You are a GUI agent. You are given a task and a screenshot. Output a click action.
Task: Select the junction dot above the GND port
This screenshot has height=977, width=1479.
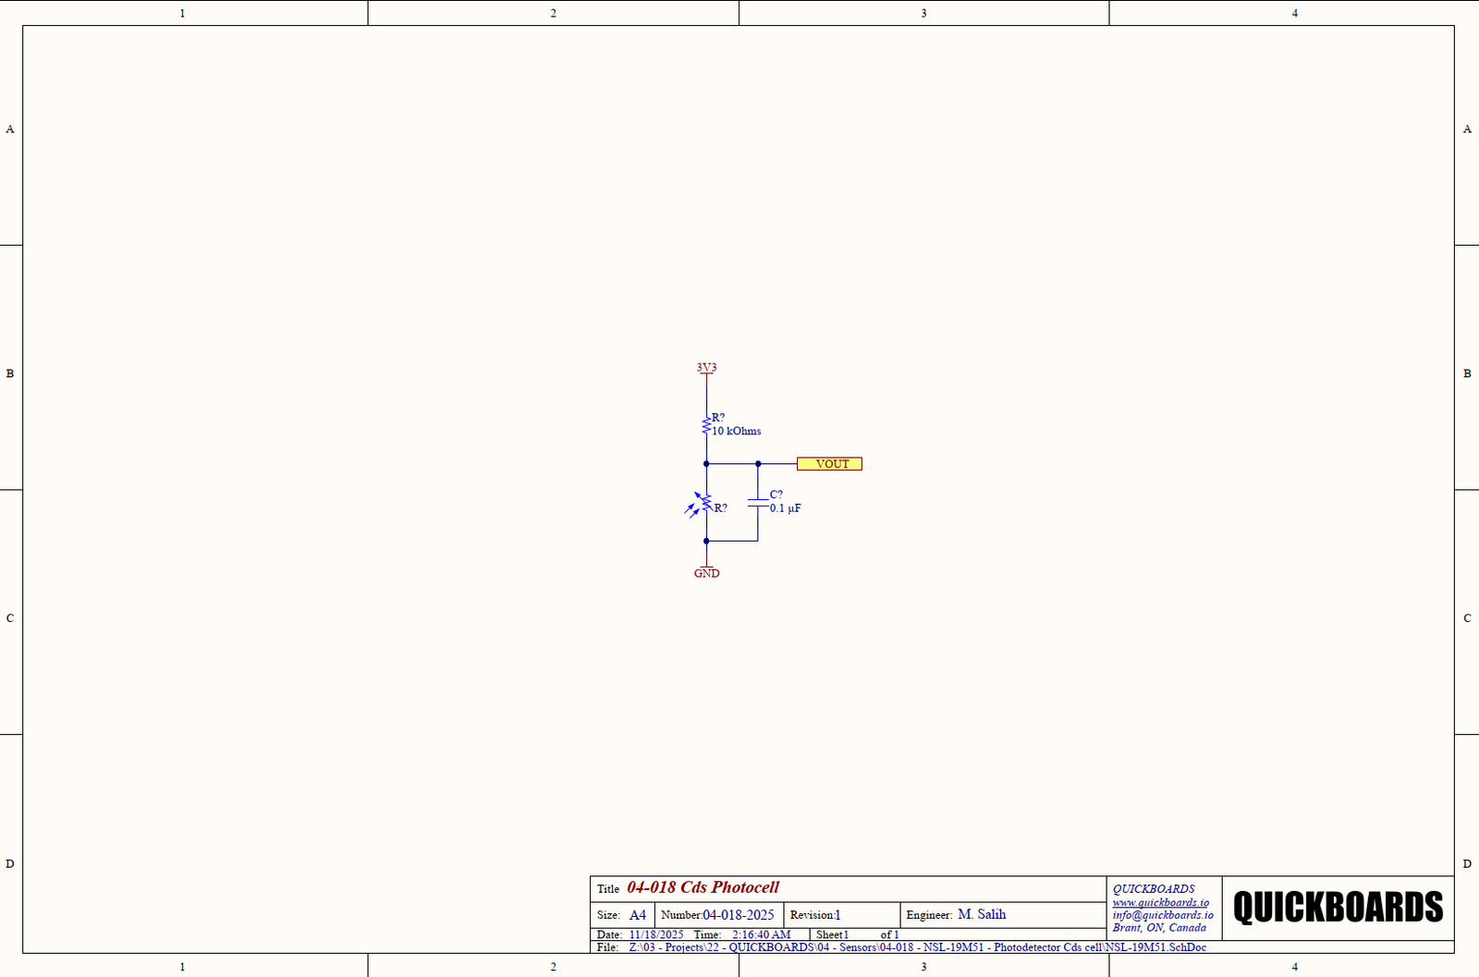[706, 541]
